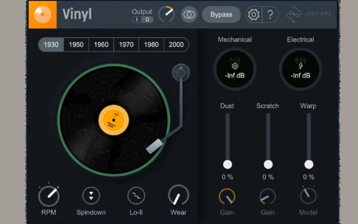358x224 pixels.
Task: Click the Vinyl title text
Action: click(x=77, y=15)
